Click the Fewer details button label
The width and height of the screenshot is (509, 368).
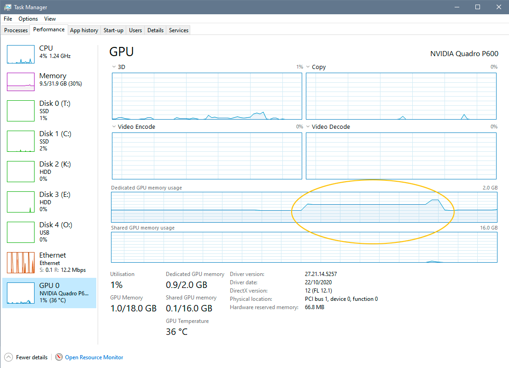click(x=32, y=357)
